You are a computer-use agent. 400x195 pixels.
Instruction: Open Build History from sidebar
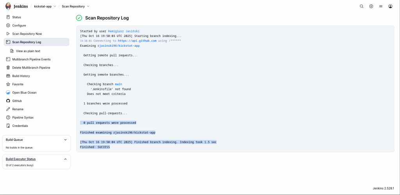21,76
